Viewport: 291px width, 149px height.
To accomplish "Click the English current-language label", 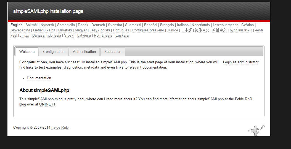I will coord(16,25).
